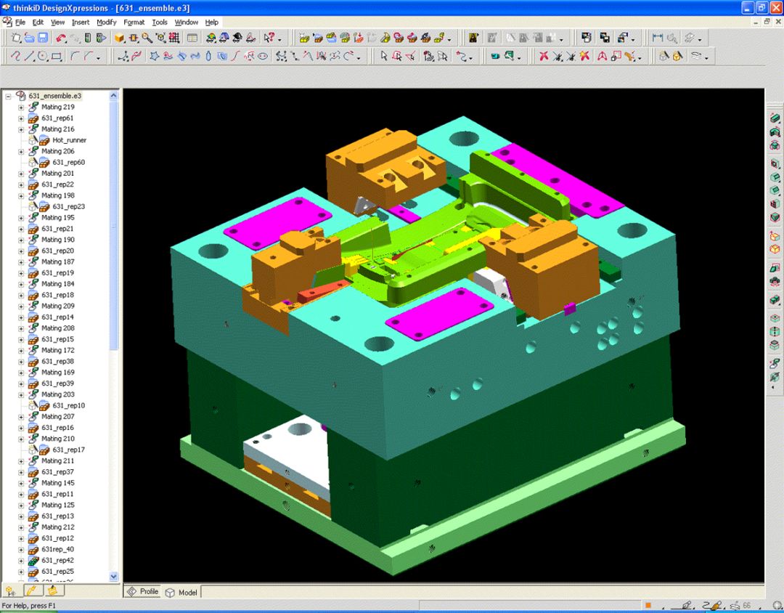Click the red X delete icon
This screenshot has width=784, height=613.
point(543,56)
